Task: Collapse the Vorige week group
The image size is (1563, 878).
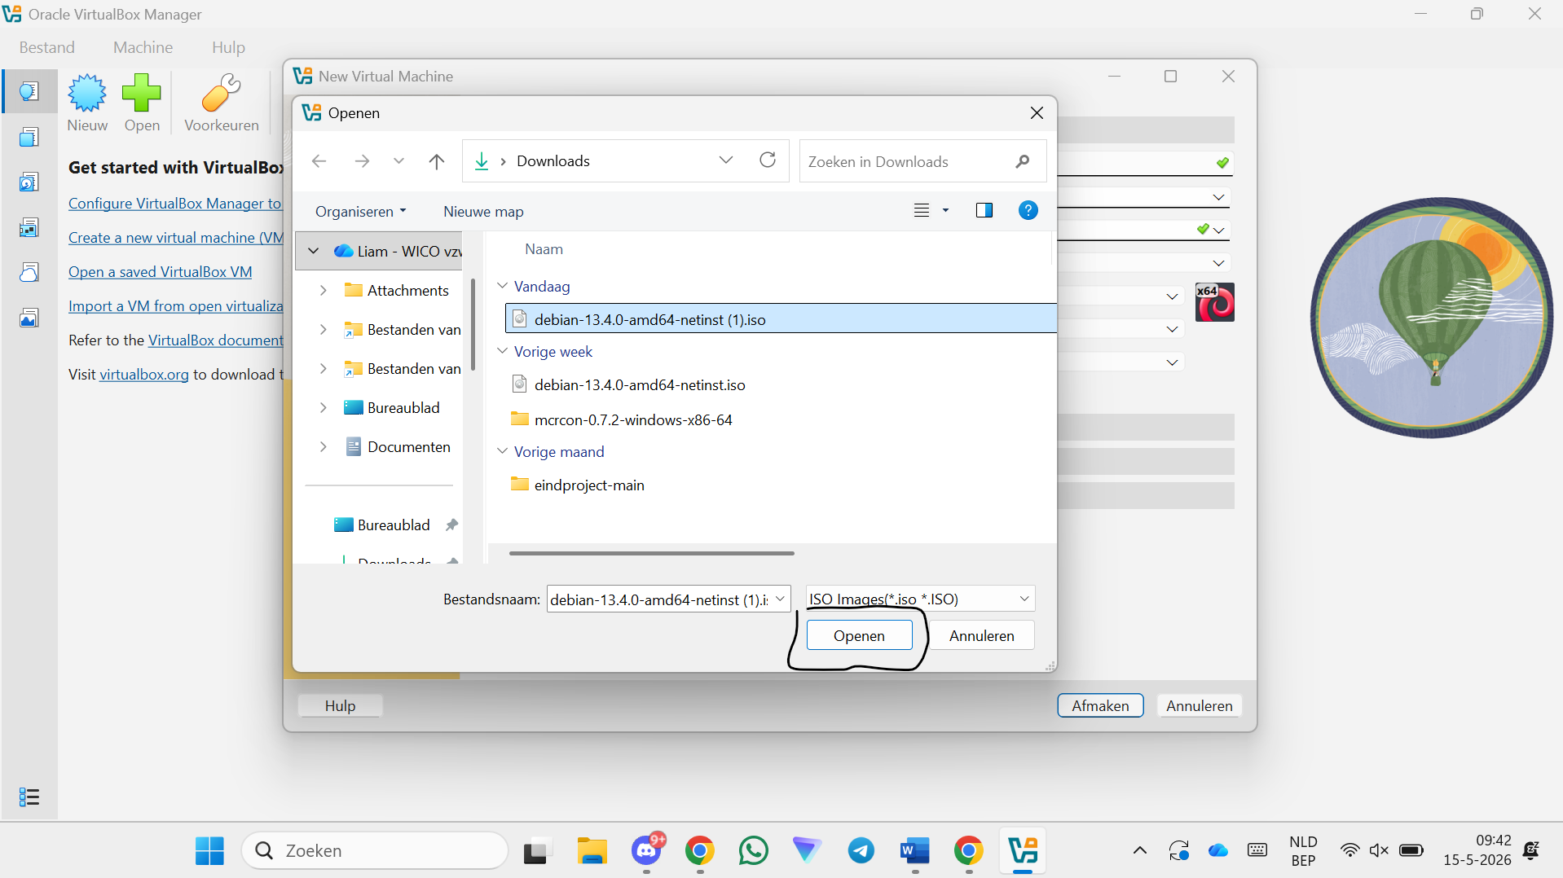Action: (x=503, y=351)
